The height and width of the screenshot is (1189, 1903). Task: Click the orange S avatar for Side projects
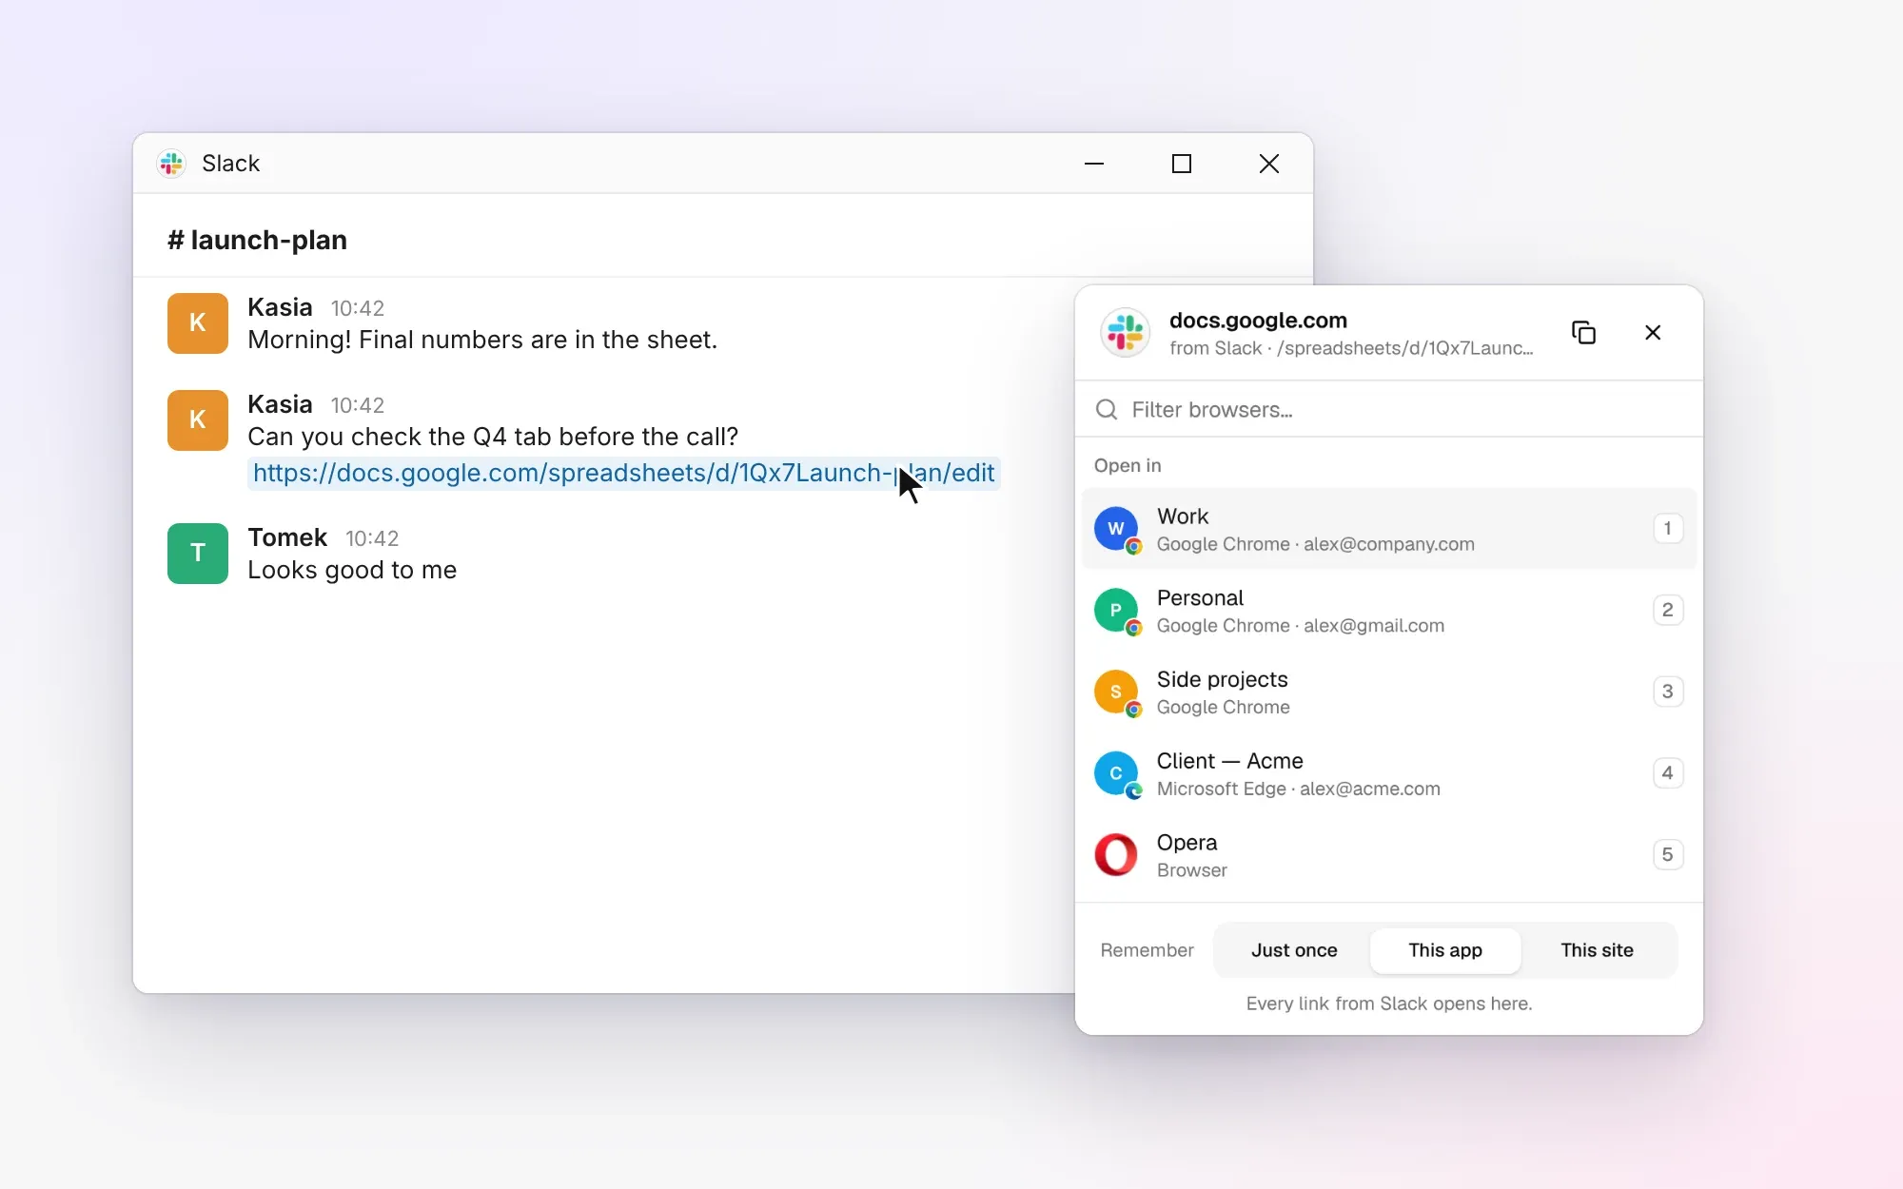coord(1116,692)
